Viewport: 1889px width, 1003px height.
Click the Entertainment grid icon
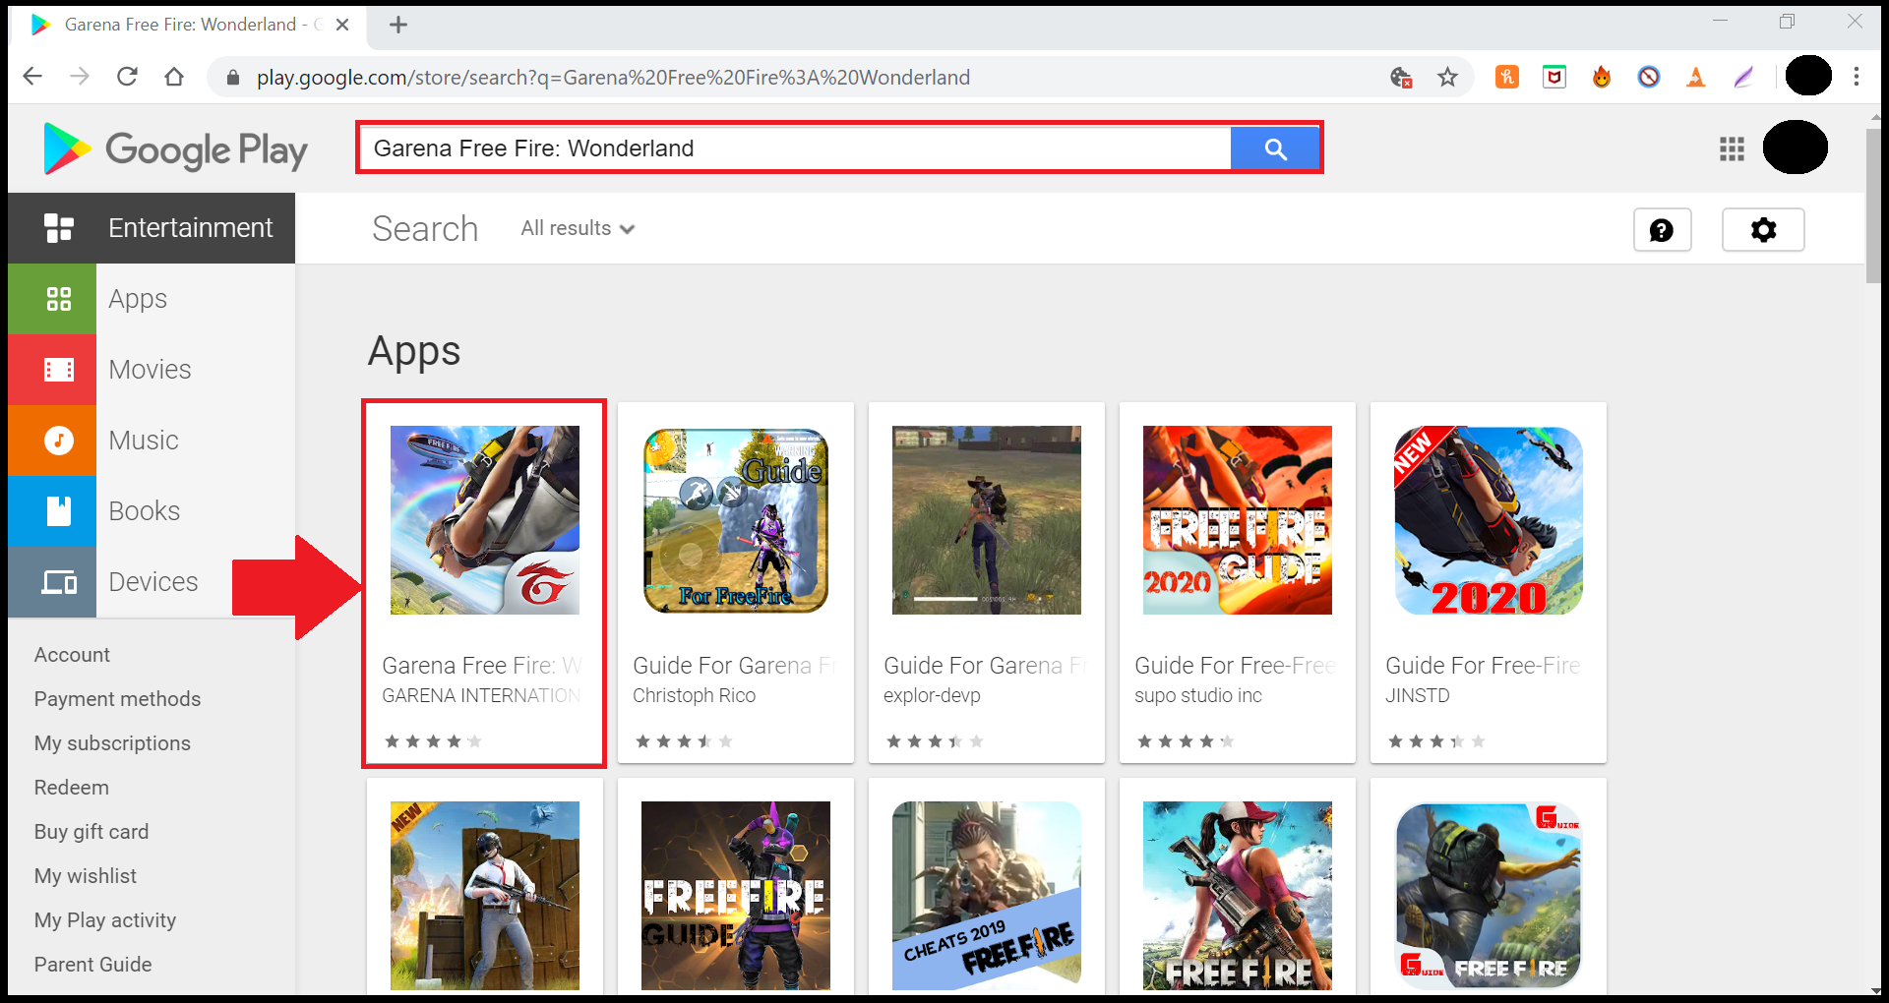(59, 228)
